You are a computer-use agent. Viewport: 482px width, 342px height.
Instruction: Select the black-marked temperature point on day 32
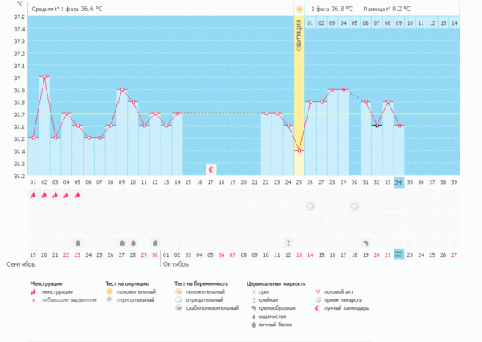click(377, 125)
